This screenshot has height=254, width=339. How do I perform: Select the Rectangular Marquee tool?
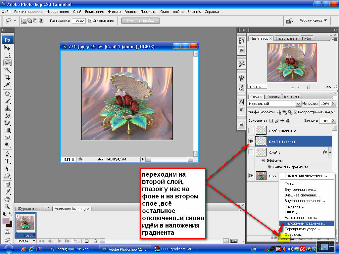coord(7,55)
